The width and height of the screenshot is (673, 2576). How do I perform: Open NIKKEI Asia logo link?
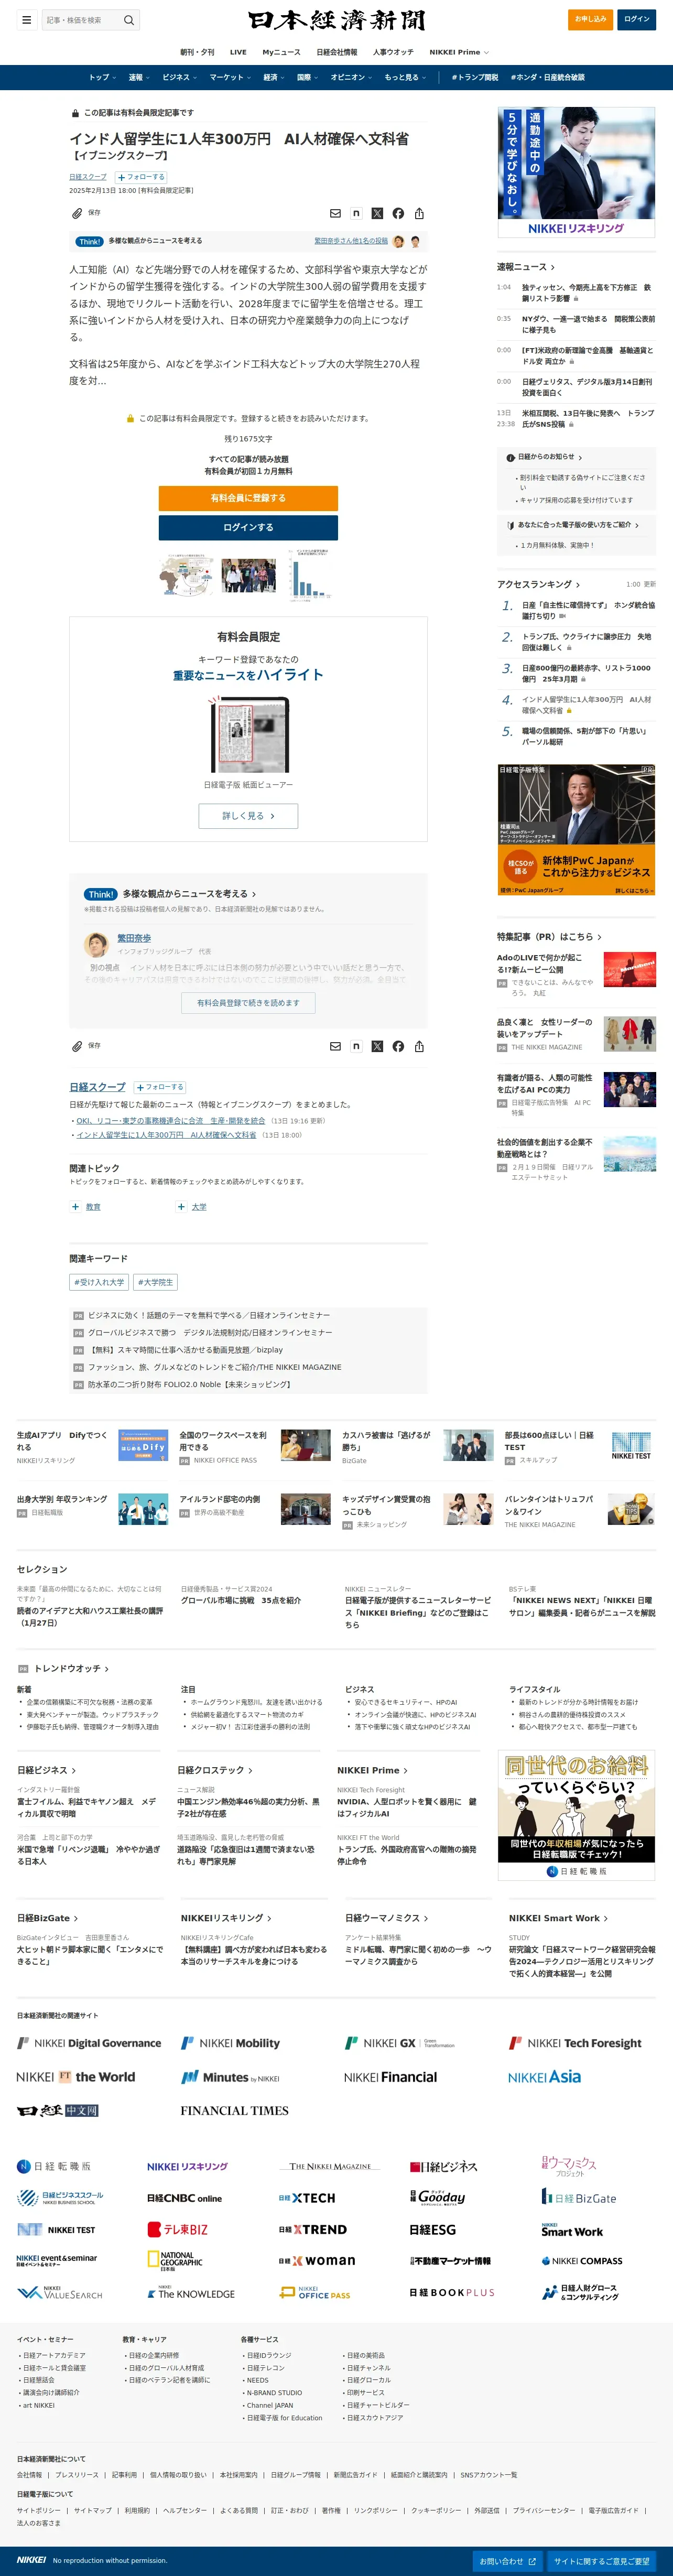[x=544, y=2077]
